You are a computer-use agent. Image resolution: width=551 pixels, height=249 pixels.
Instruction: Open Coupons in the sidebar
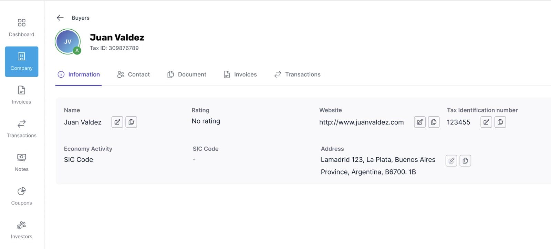click(22, 197)
